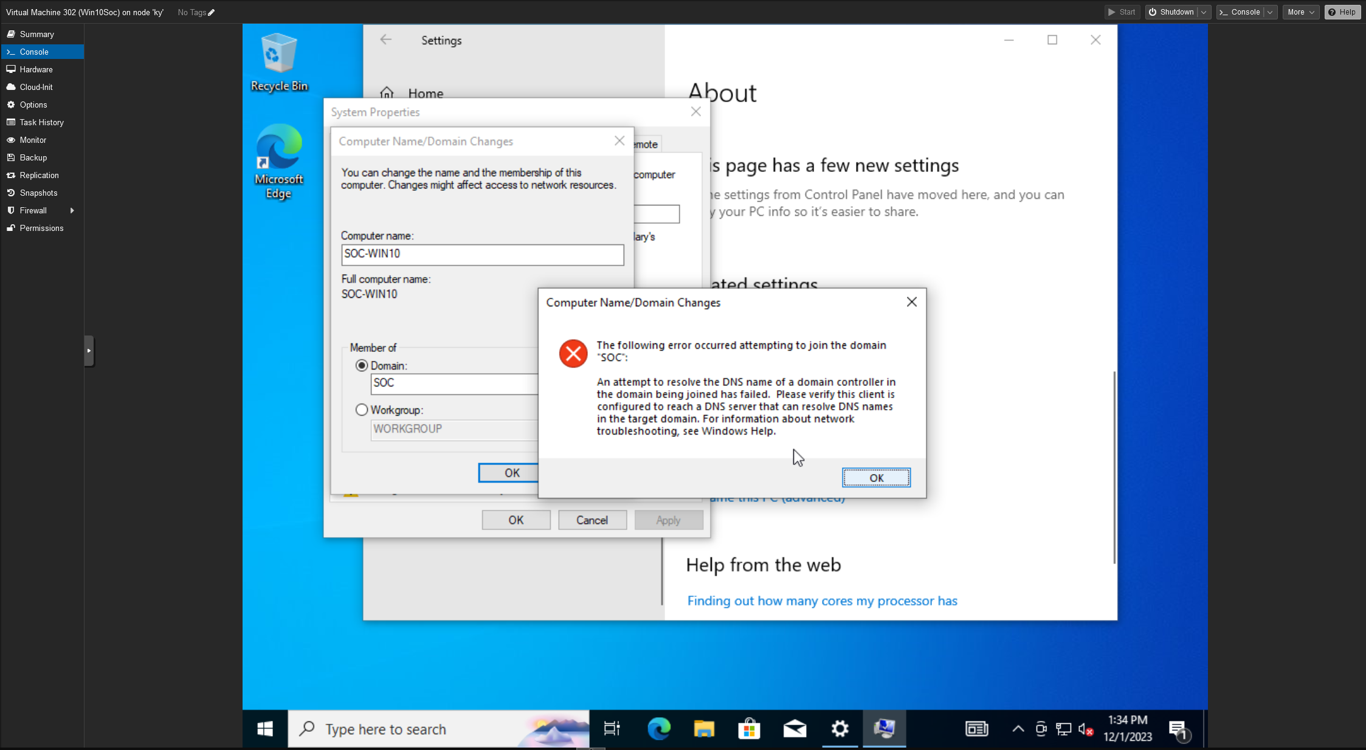Viewport: 1366px width, 750px height.
Task: Open the Snapshots sidebar item
Action: coord(38,193)
